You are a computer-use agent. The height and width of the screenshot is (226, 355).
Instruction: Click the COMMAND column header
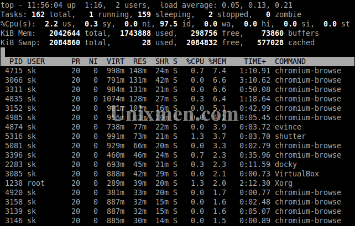pos(290,61)
